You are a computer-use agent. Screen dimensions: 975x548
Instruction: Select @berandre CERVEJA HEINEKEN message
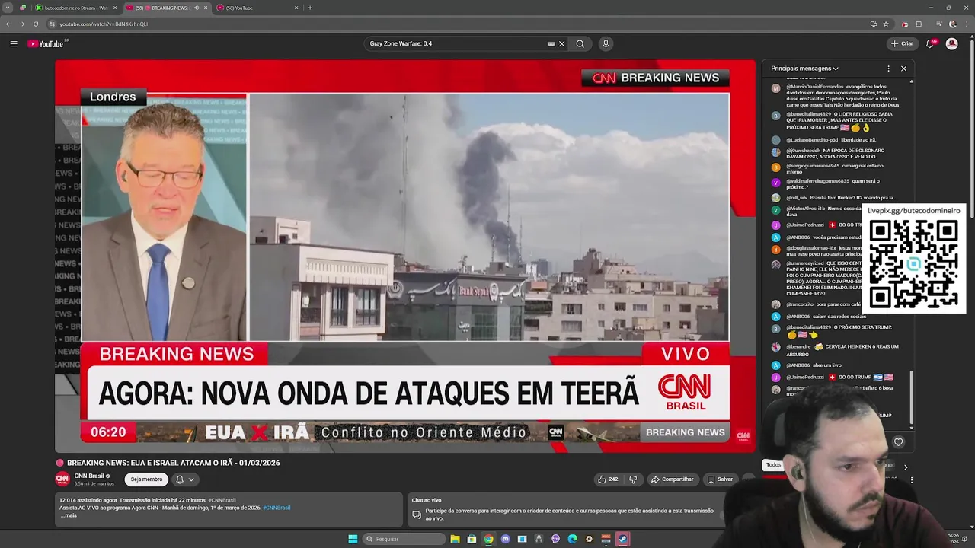(x=836, y=350)
